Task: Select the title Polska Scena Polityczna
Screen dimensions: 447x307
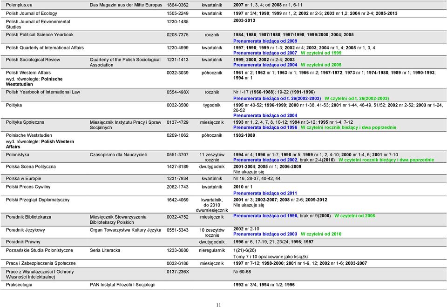Action: pyautogui.click(x=31, y=167)
